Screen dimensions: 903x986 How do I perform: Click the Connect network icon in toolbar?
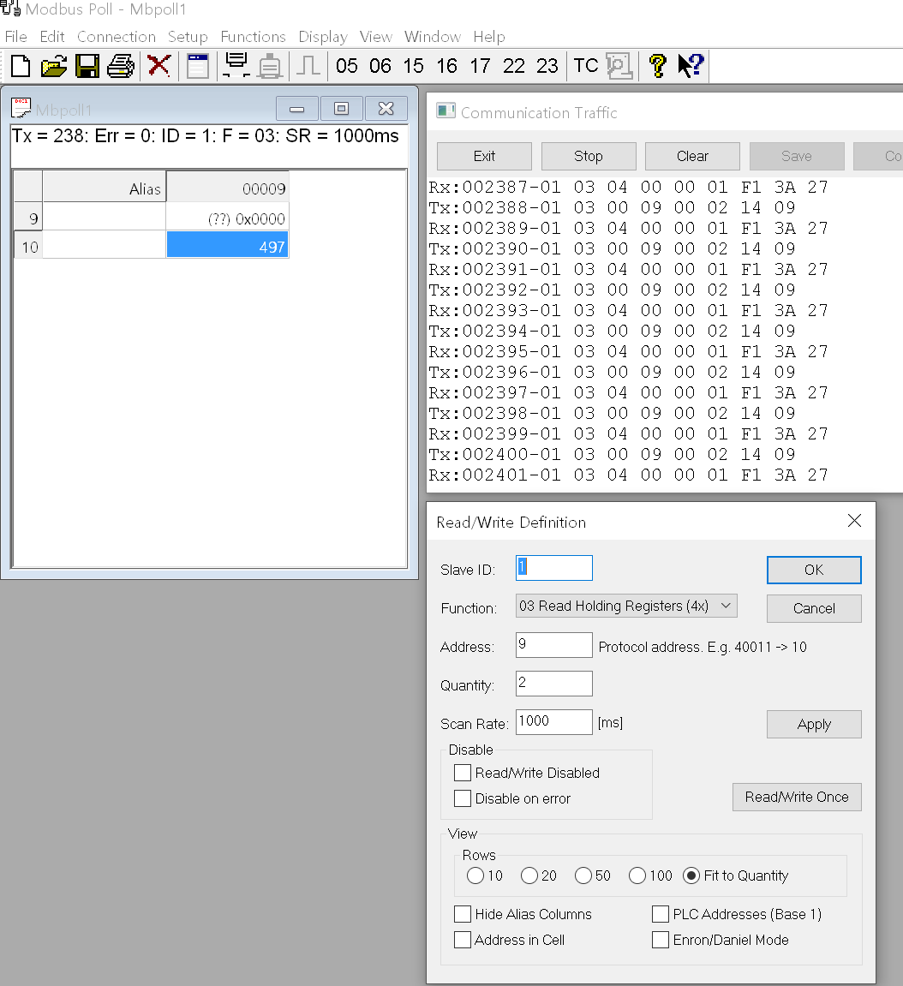[237, 65]
